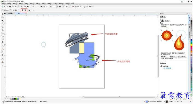
Task: Click the plus button on property bar
Action: coord(34,10)
